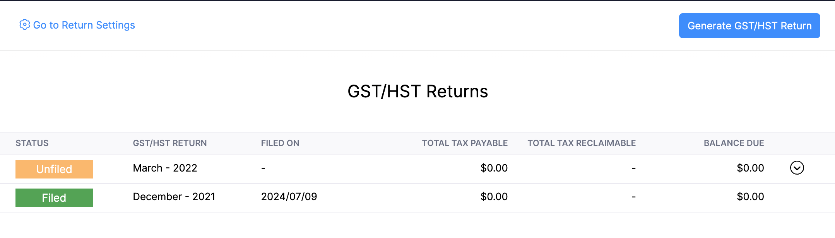Click the $0.00 tax payable for December 2021
835x238 pixels.
[494, 196]
